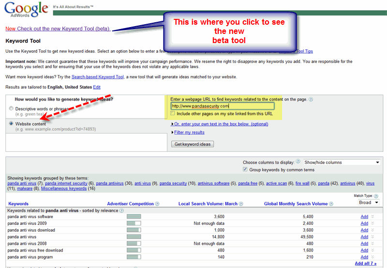Screen dimensions: 387x268
Task: Click local search volume 14,800 value
Action: pyautogui.click(x=218, y=237)
